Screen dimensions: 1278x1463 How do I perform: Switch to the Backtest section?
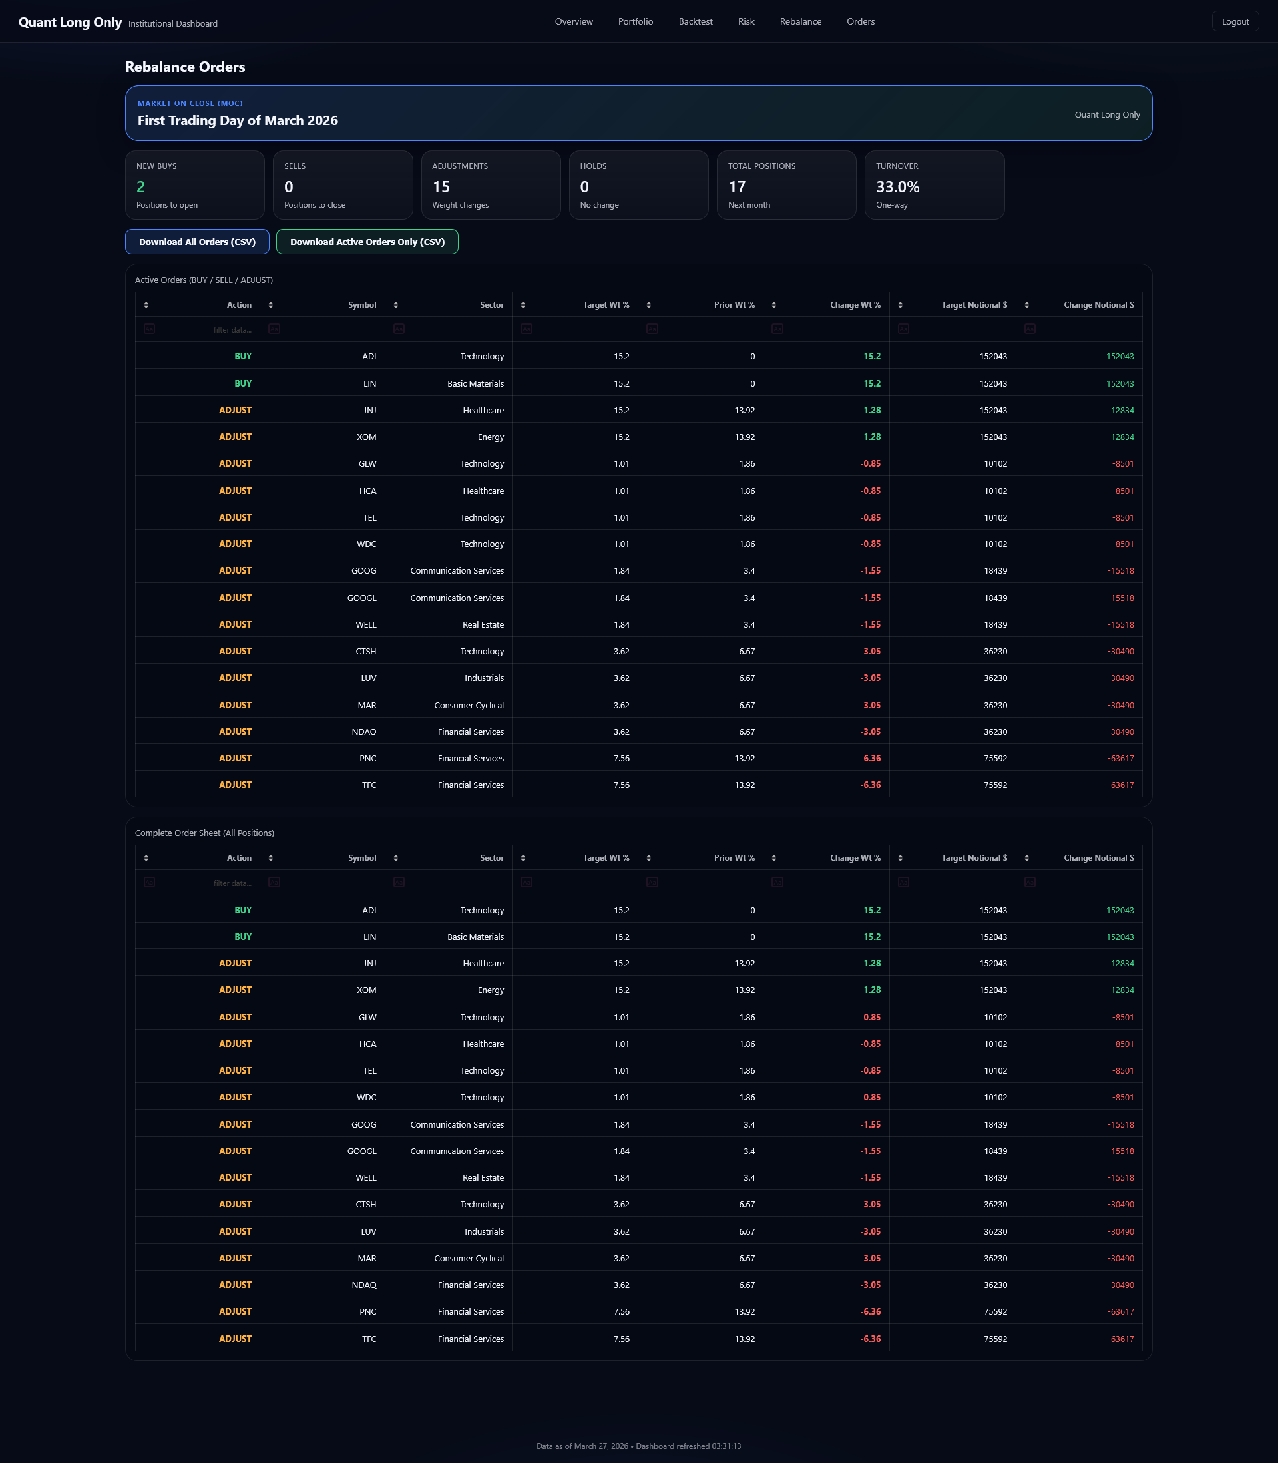pos(696,21)
